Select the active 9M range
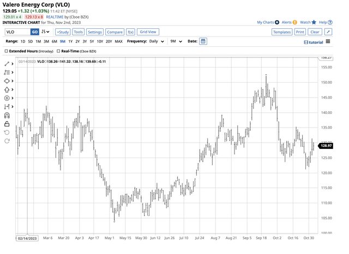 [x=63, y=41]
